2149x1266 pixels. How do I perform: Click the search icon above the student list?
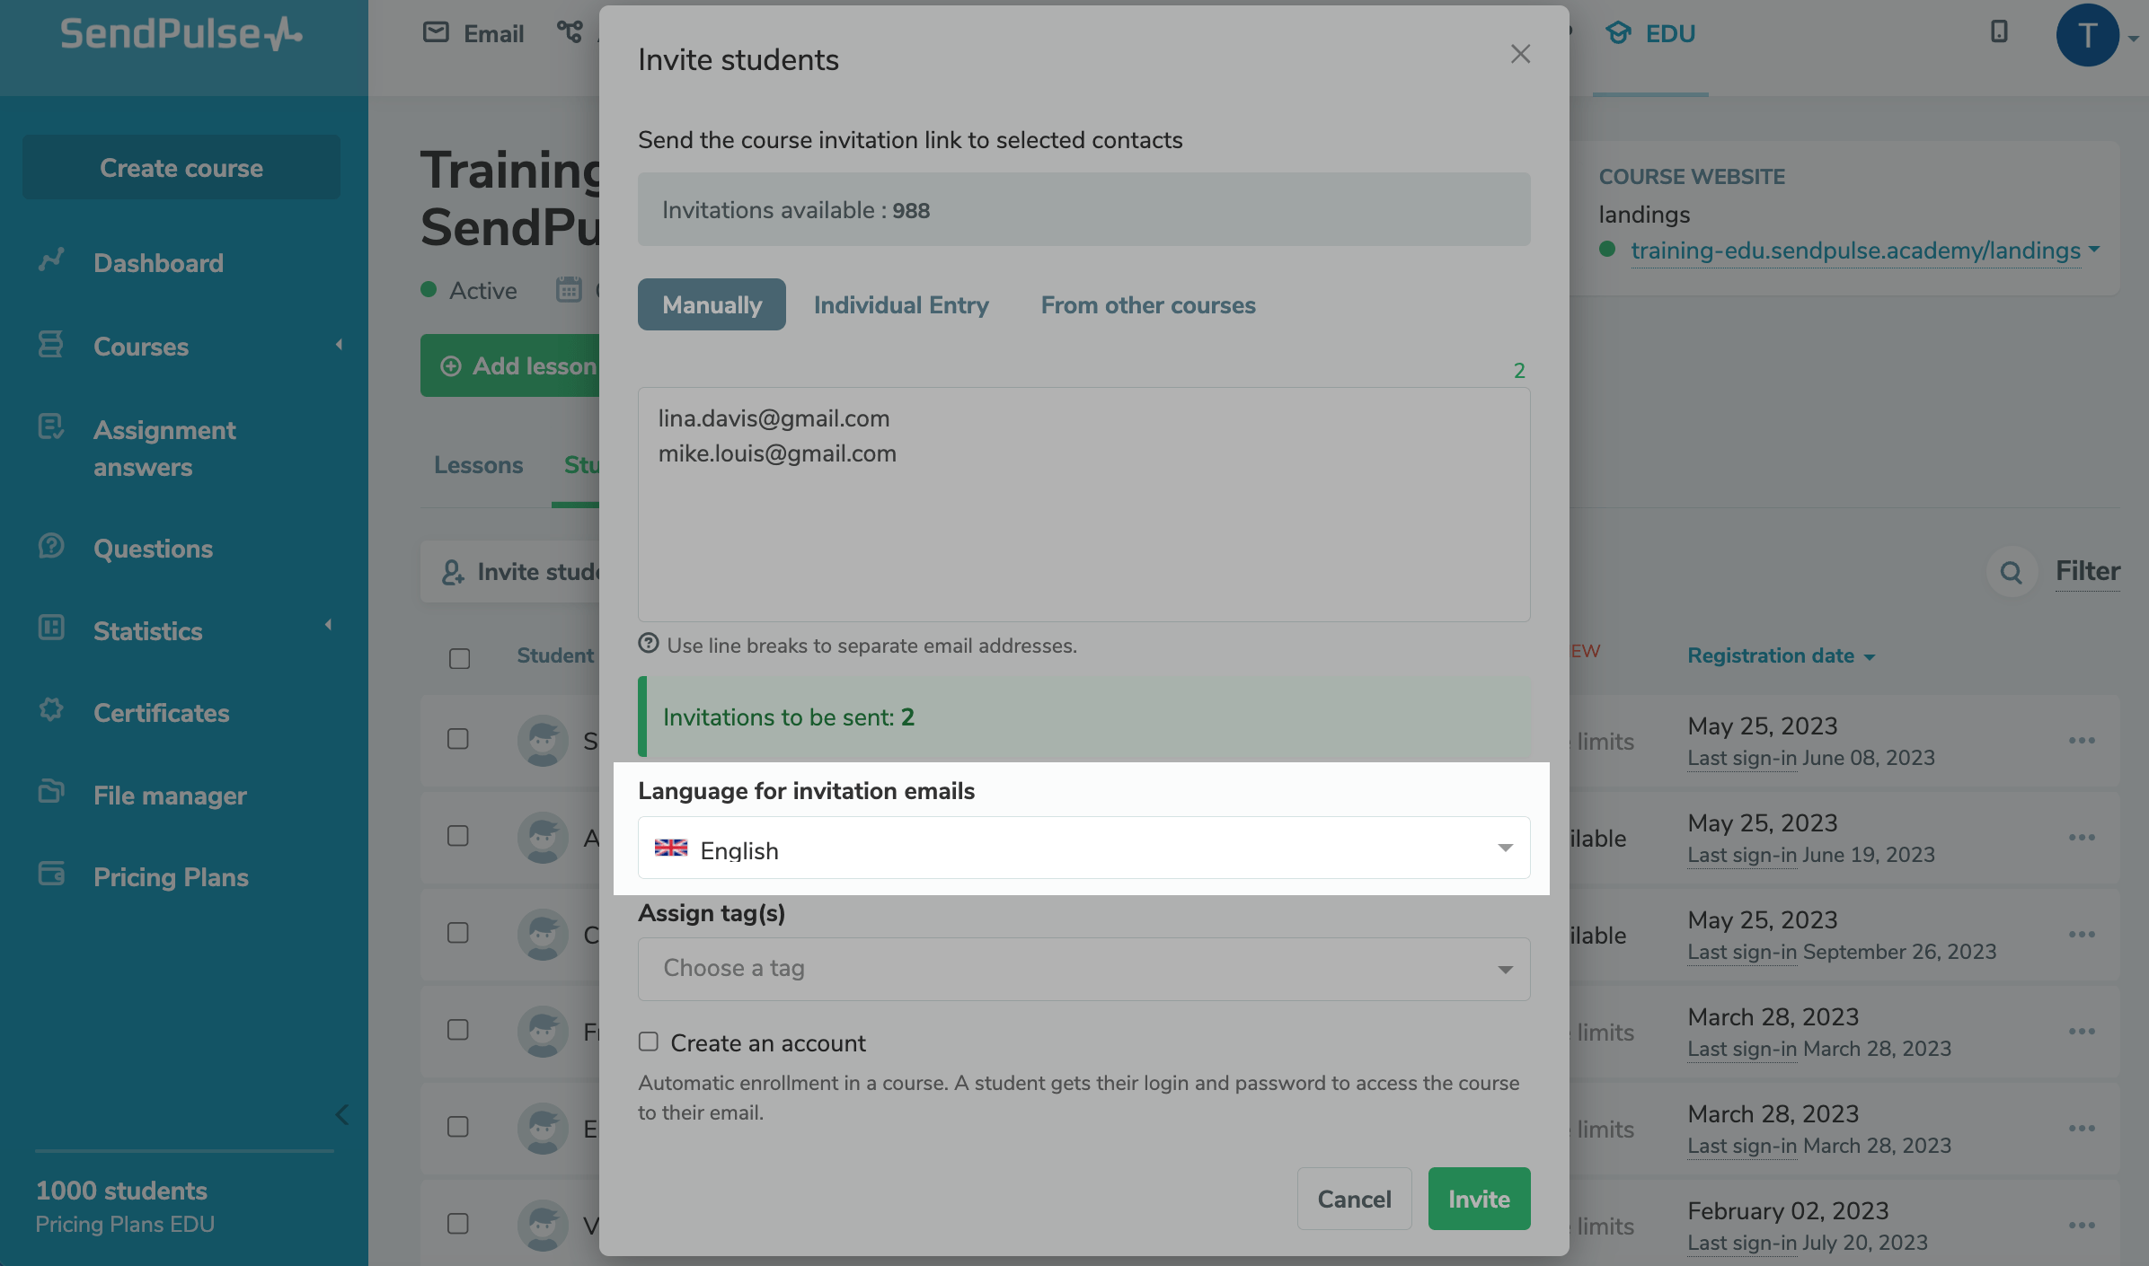point(2012,572)
